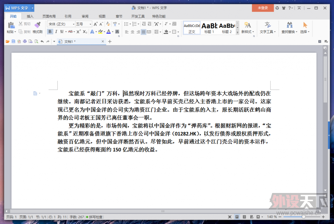334x224 pixels.
Task: Click the zoom slider in the status bar
Action: 303,217
